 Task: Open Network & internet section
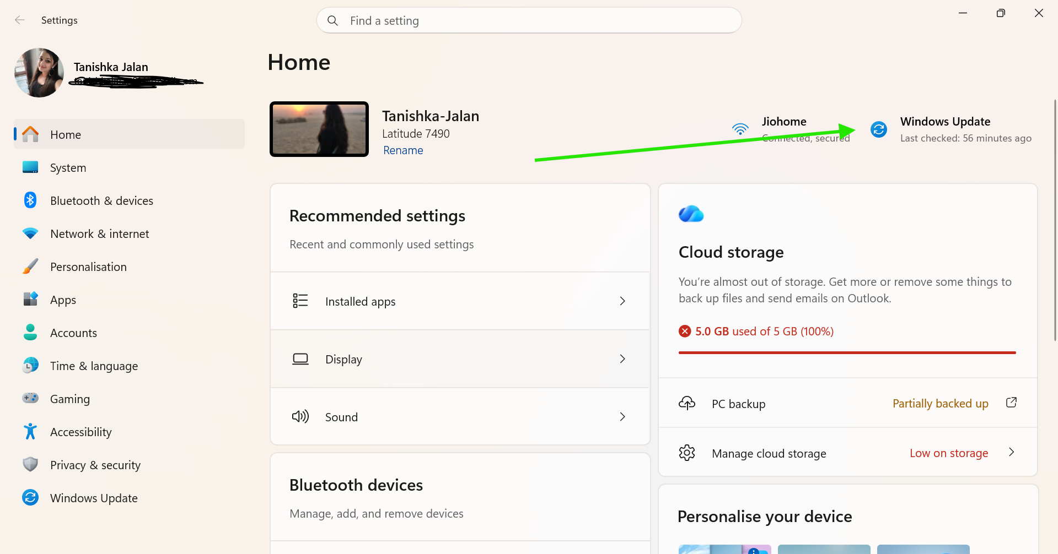tap(129, 233)
